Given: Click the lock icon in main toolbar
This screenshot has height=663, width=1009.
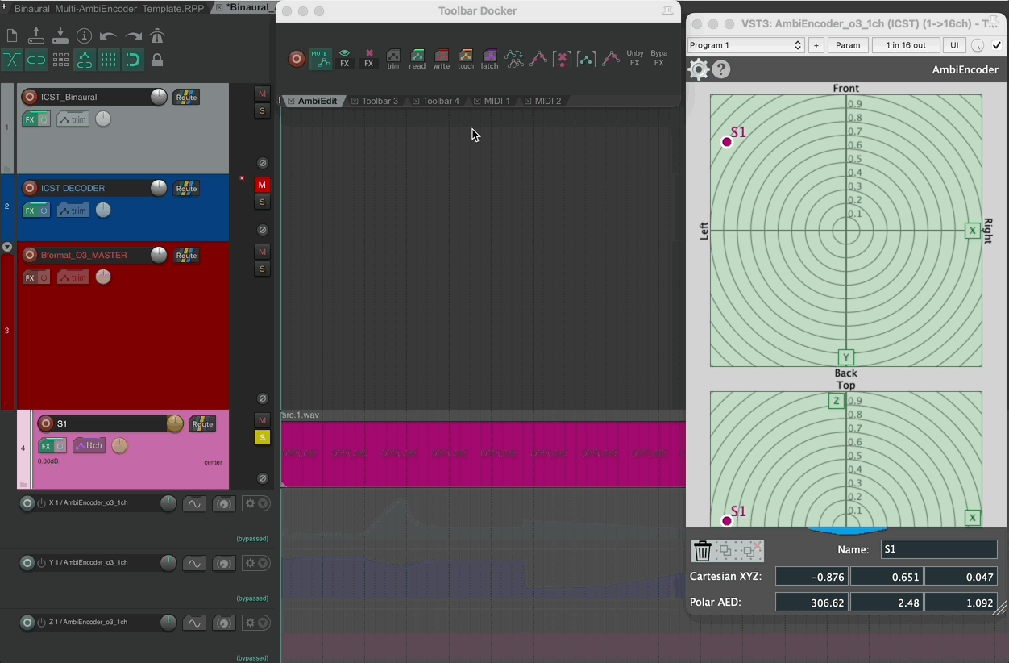Looking at the screenshot, I should [x=157, y=60].
